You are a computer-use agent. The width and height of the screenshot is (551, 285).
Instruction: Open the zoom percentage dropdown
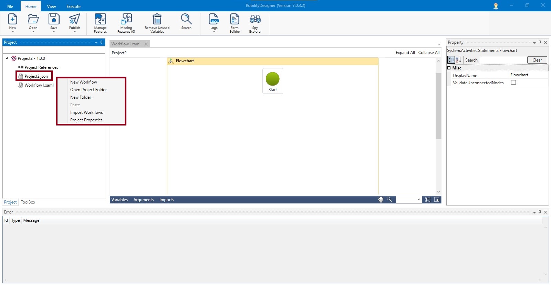(x=419, y=200)
